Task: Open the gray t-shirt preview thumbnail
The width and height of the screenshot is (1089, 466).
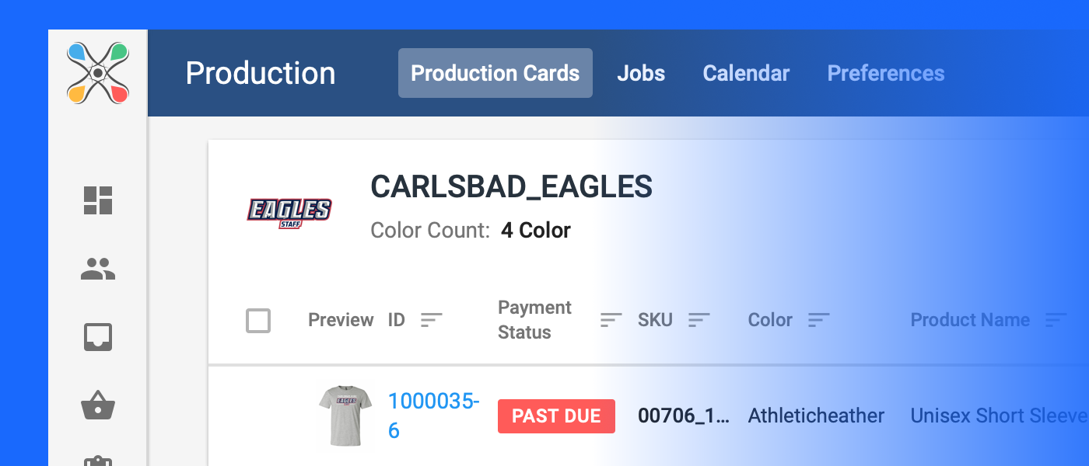Action: 346,416
